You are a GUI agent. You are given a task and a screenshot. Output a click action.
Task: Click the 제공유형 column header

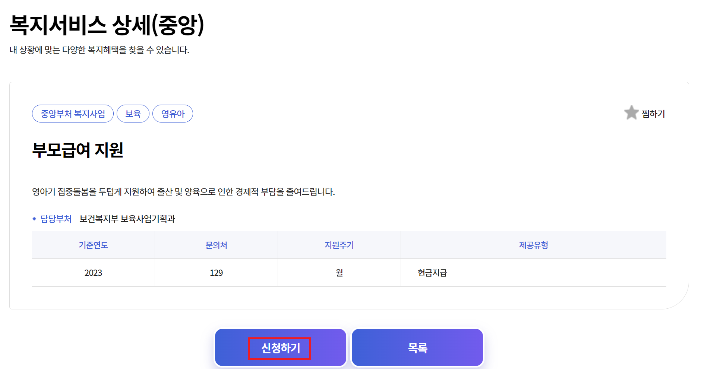pos(534,245)
